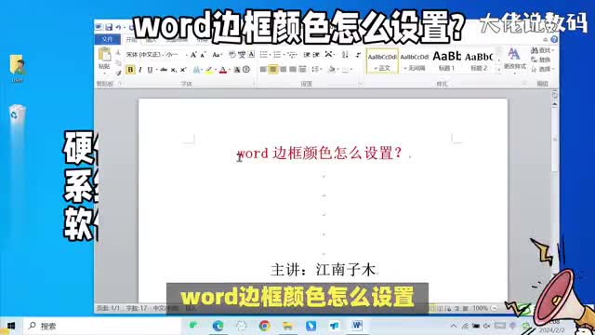Screen dimensions: 595x335
Task: Select the 无间隔 No Spacing style
Action: (415, 61)
